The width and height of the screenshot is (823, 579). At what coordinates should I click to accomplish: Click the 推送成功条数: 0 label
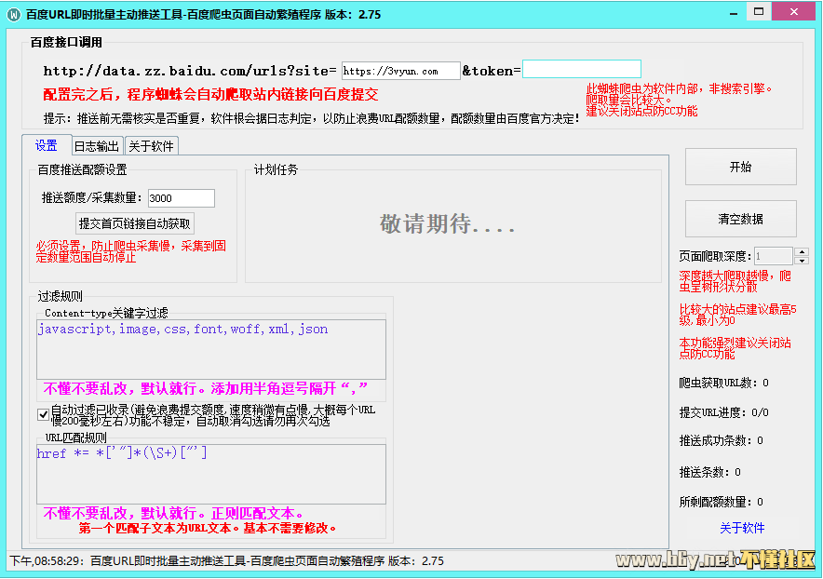(x=722, y=440)
